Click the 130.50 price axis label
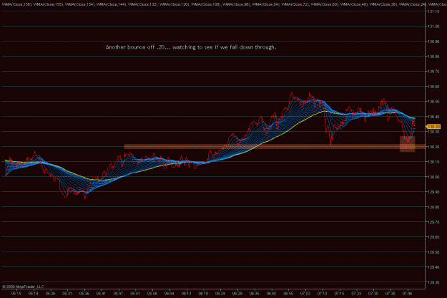This screenshot has height=298, width=447. click(433, 102)
